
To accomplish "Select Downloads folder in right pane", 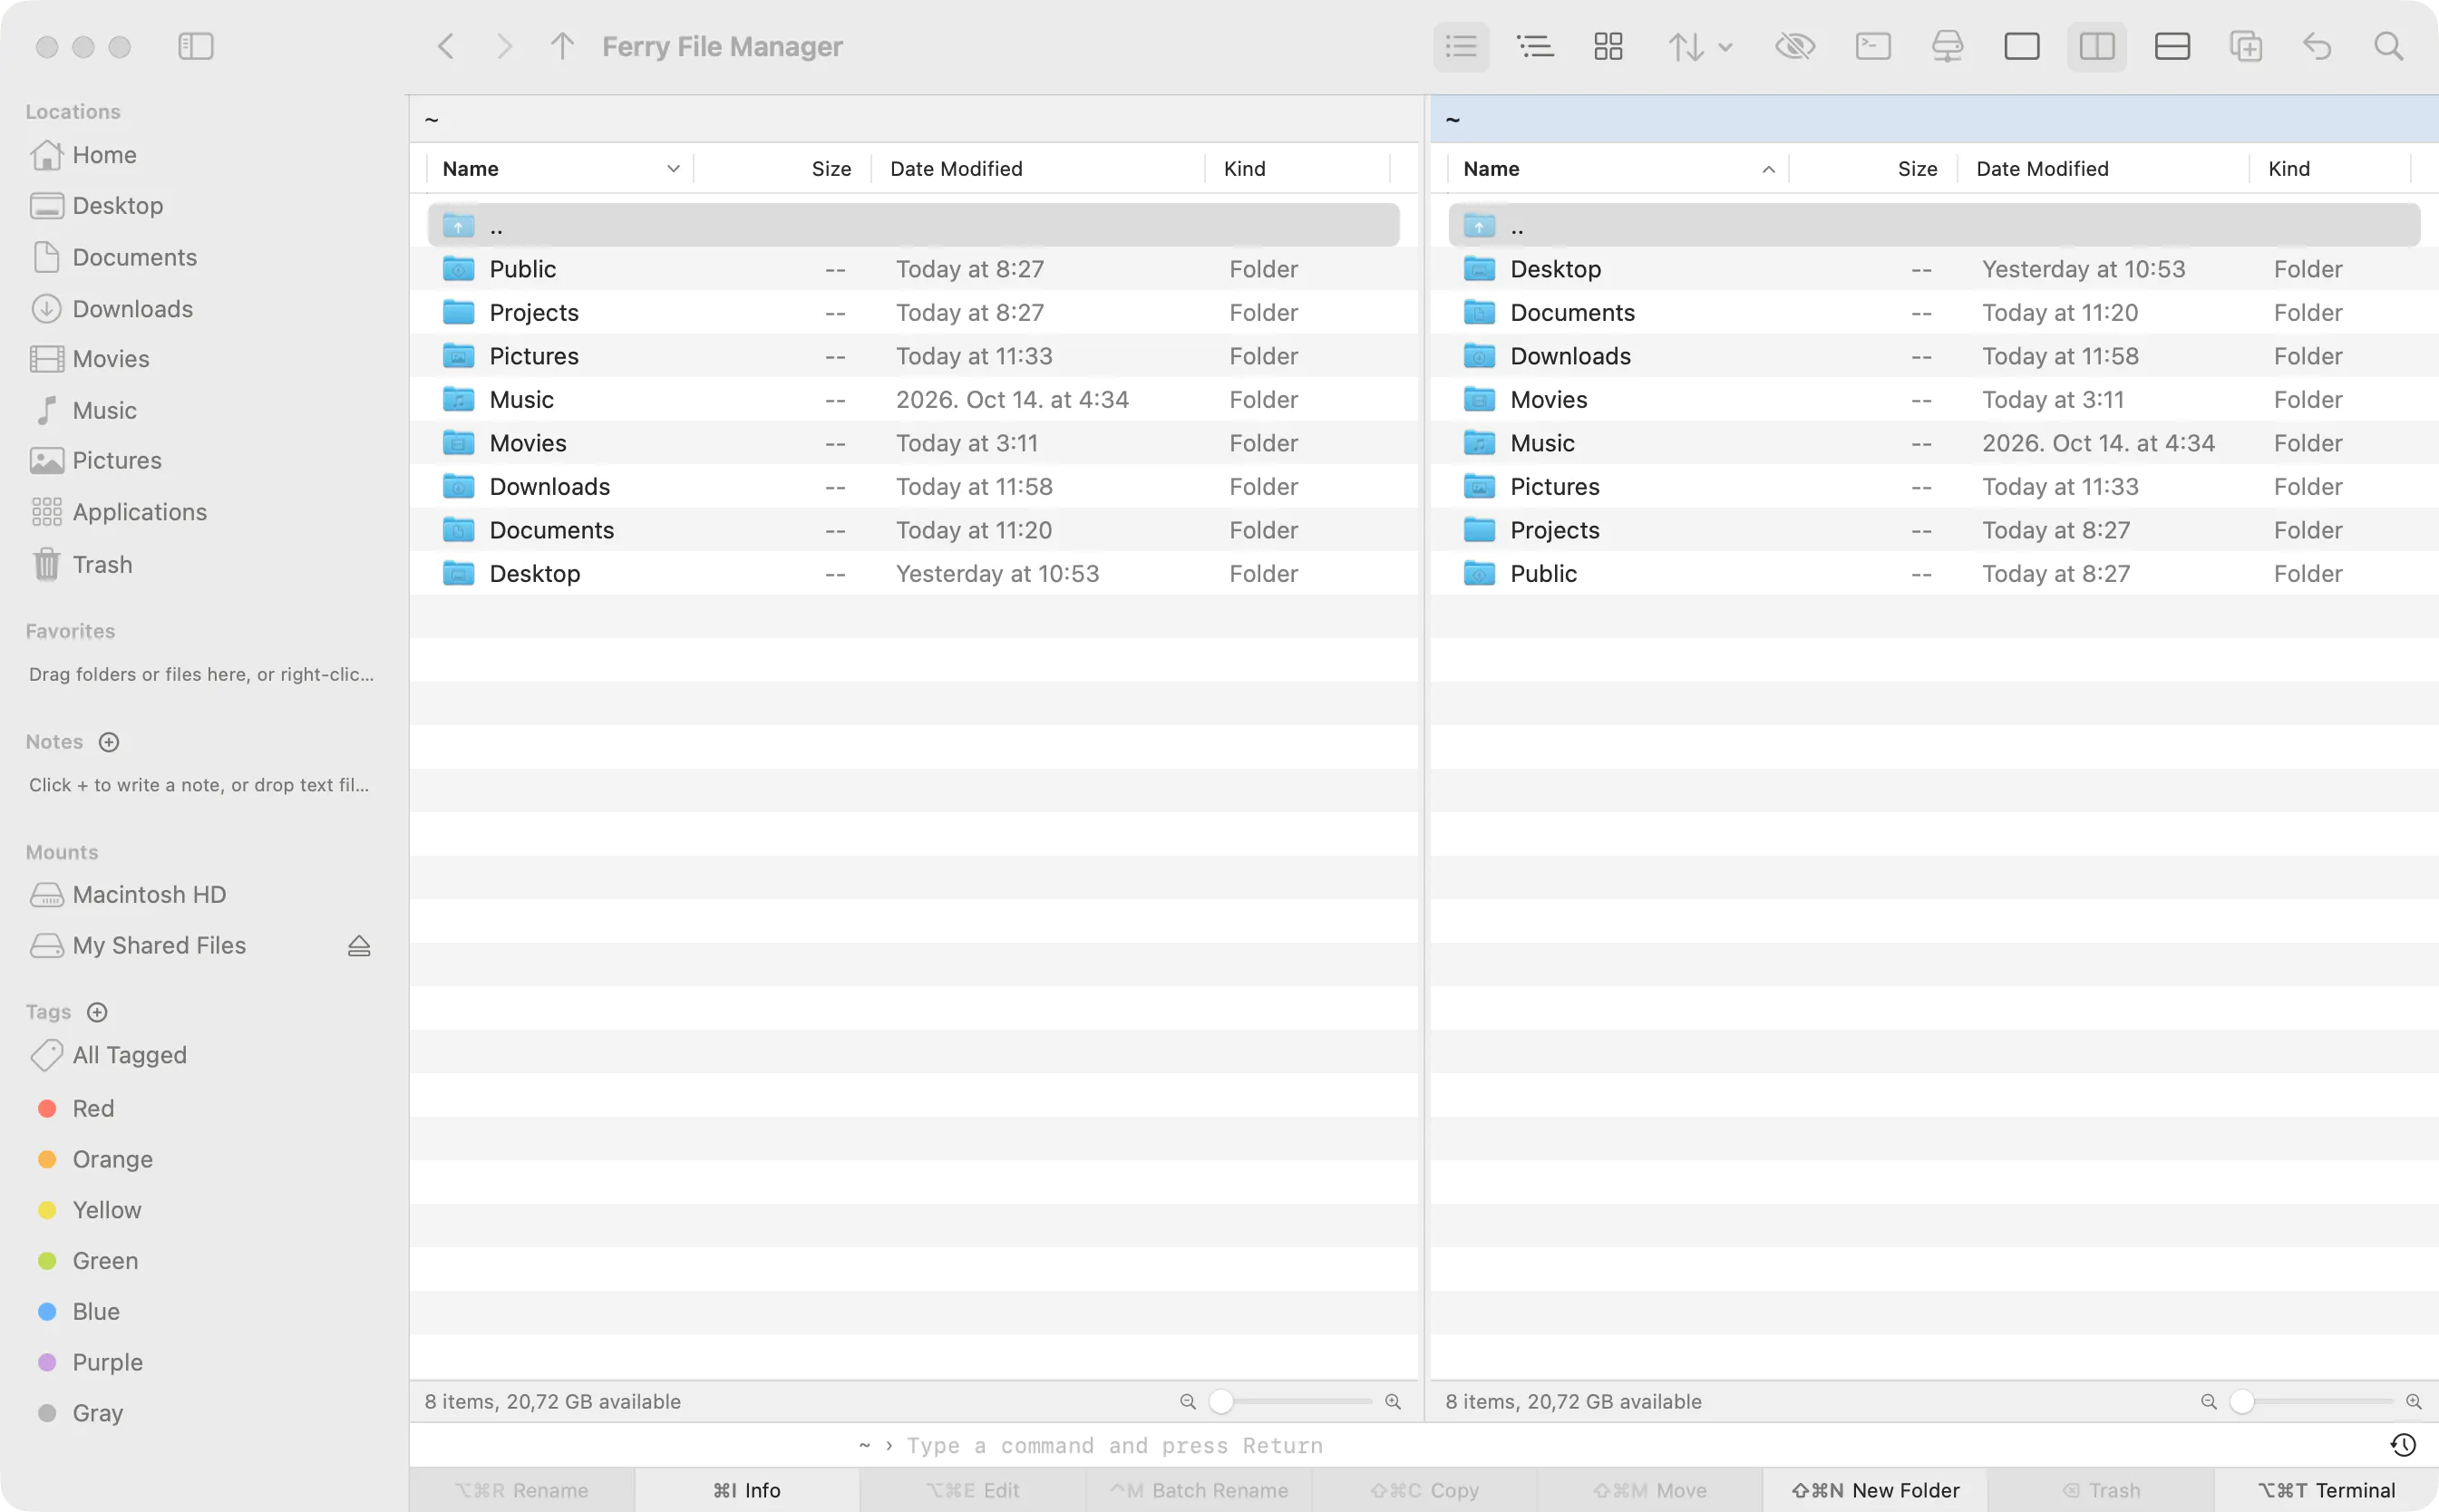I will coord(1934,356).
